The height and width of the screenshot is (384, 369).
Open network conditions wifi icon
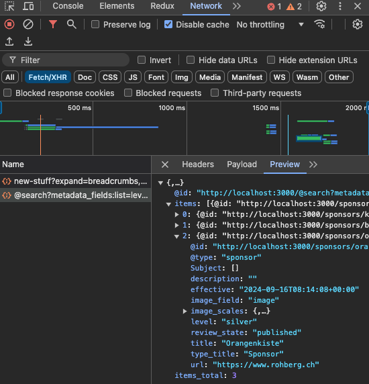(x=319, y=24)
